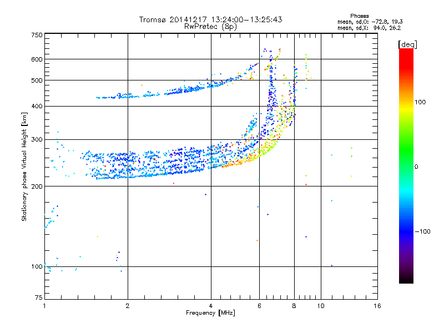This screenshot has height=333, width=444.
Task: Click the x-axis label "6"
Action: coord(259,306)
